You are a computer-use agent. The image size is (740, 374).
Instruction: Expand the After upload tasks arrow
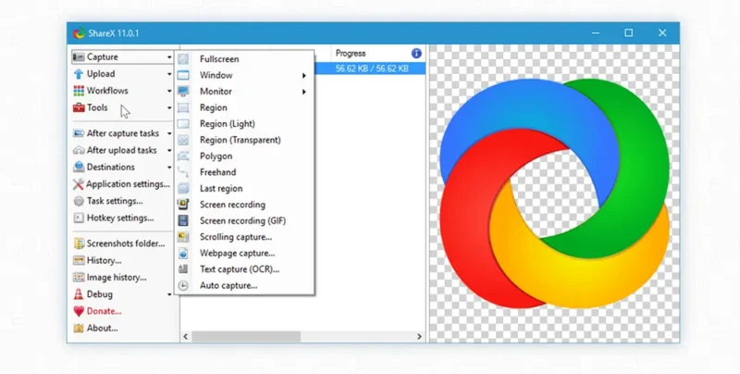click(169, 151)
